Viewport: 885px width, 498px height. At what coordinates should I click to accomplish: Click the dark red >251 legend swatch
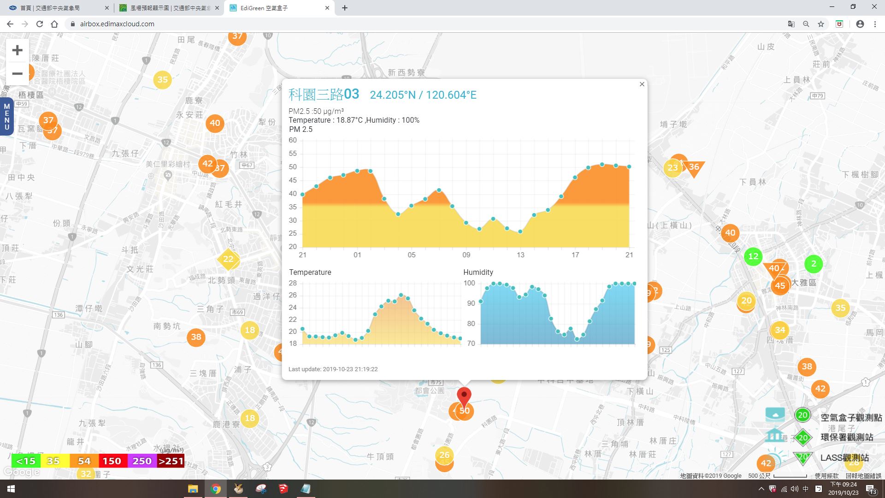(x=171, y=461)
